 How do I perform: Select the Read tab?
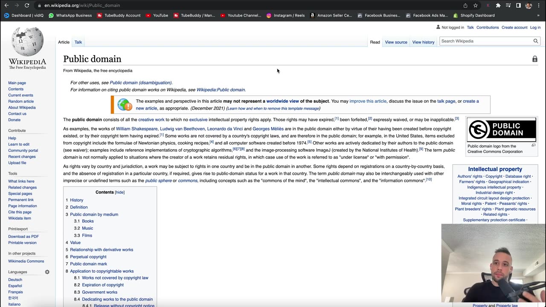coord(375,42)
